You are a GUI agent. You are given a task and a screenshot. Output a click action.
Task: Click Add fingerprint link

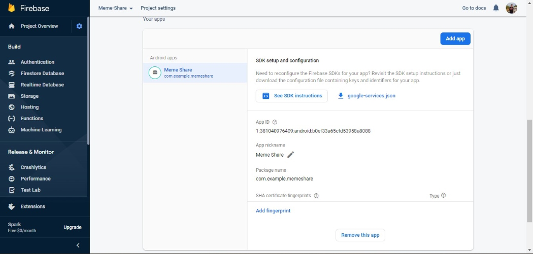273,211
